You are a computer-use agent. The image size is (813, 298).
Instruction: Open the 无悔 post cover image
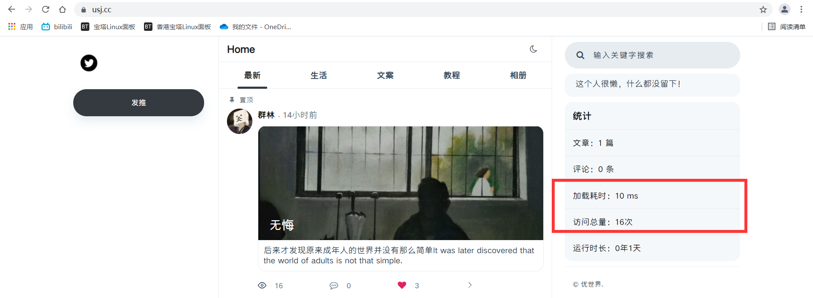tap(401, 183)
